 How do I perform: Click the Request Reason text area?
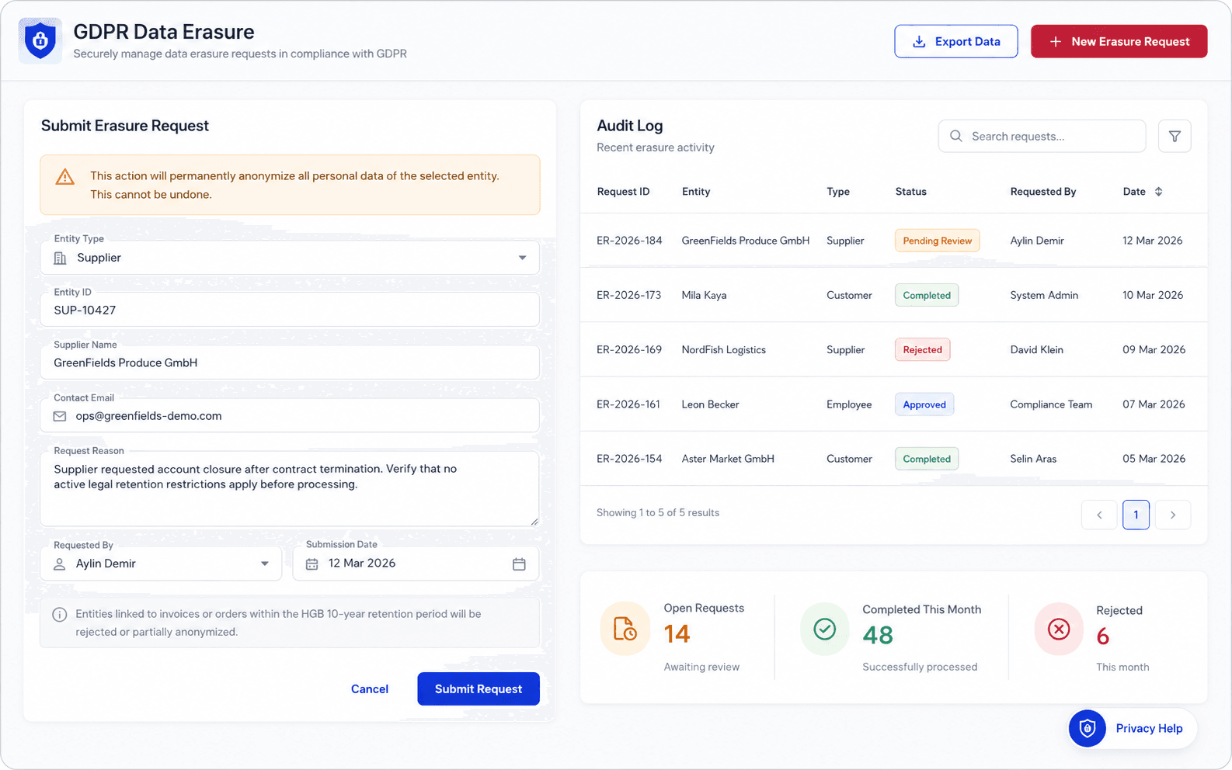click(x=290, y=488)
